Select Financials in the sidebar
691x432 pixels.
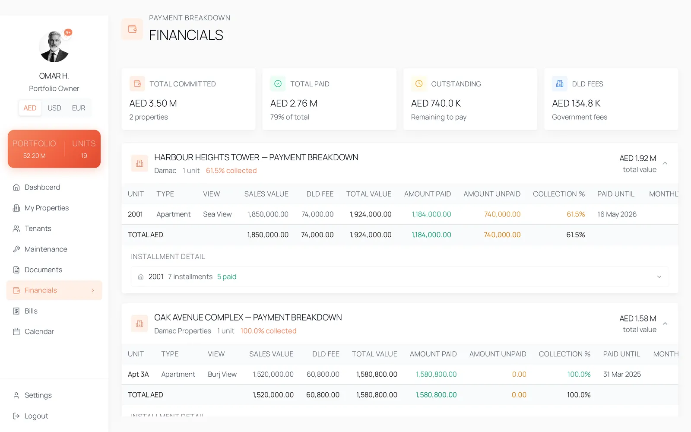[x=54, y=290]
